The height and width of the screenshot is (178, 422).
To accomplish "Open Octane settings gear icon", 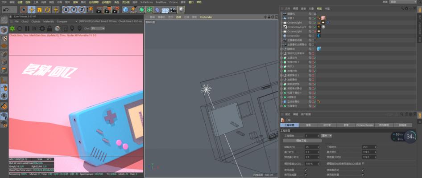I will (42, 28).
